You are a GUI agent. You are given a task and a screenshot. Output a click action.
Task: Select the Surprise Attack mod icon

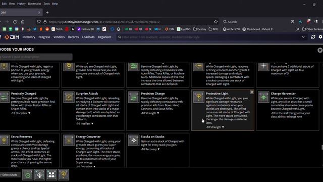(x=69, y=98)
